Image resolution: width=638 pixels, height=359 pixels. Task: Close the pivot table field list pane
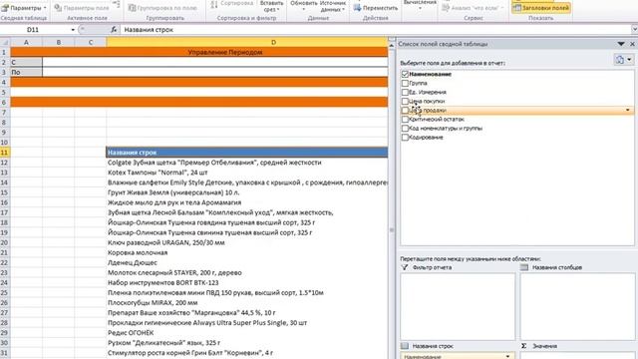[632, 44]
